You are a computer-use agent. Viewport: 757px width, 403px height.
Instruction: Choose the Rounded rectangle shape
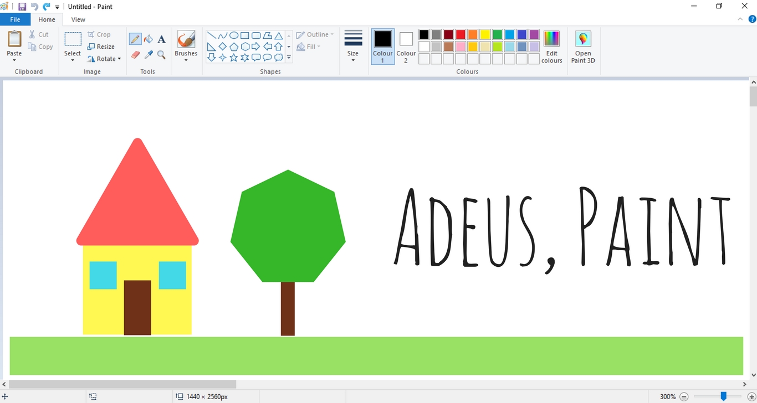tap(256, 35)
